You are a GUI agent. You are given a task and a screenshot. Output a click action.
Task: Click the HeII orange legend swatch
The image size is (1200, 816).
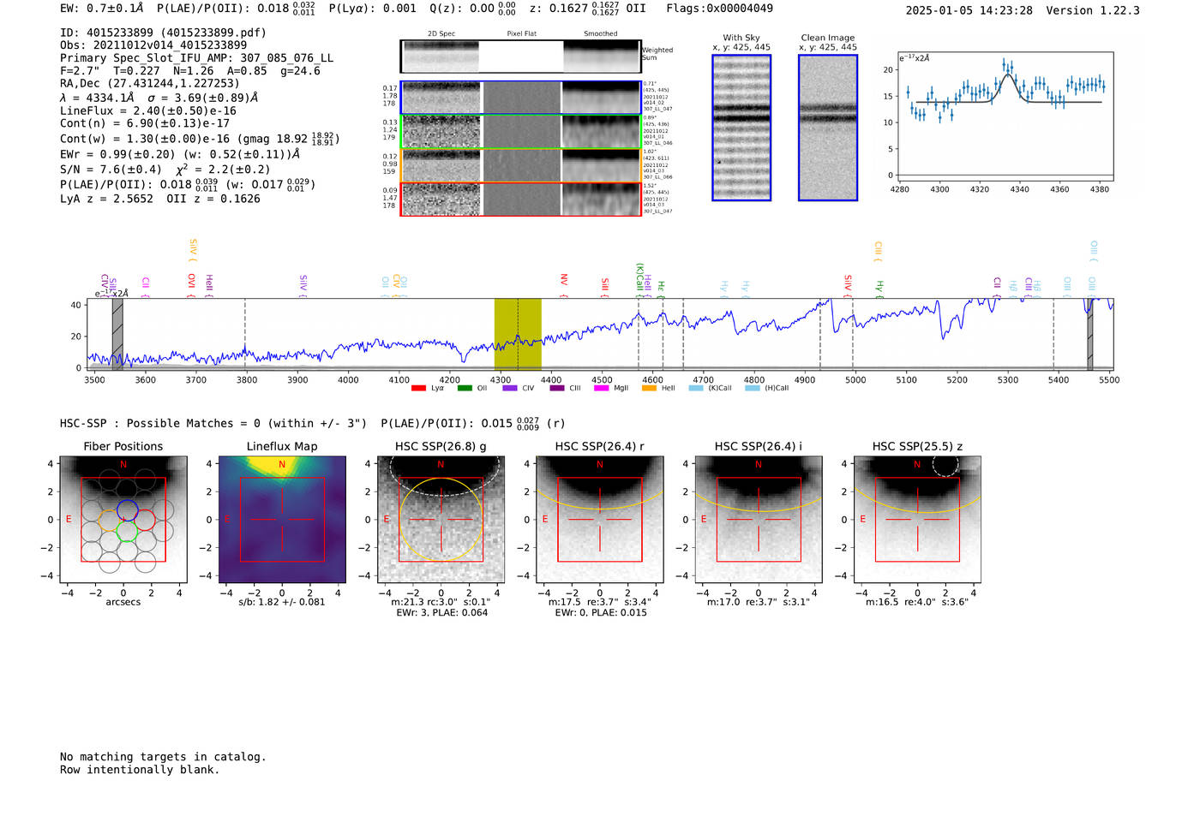click(x=649, y=389)
